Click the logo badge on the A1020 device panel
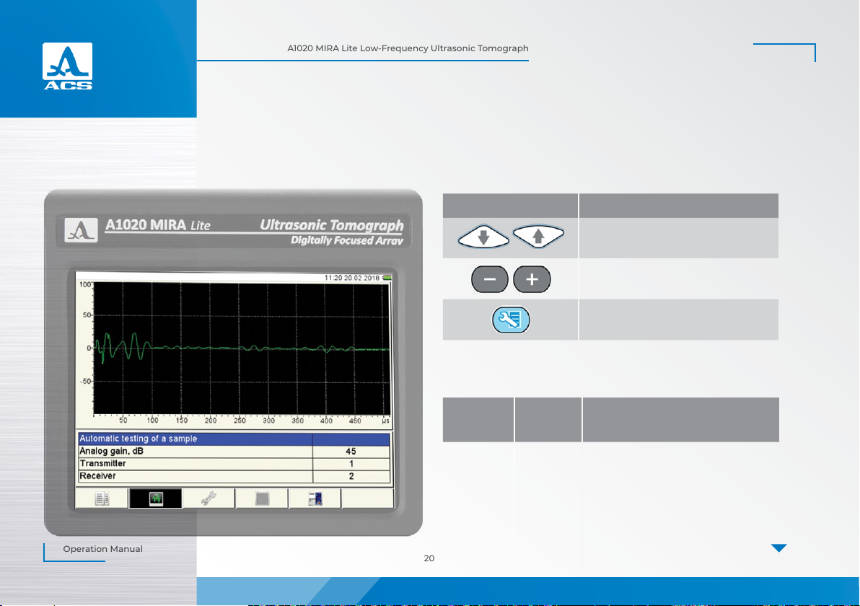The width and height of the screenshot is (860, 606). (82, 230)
